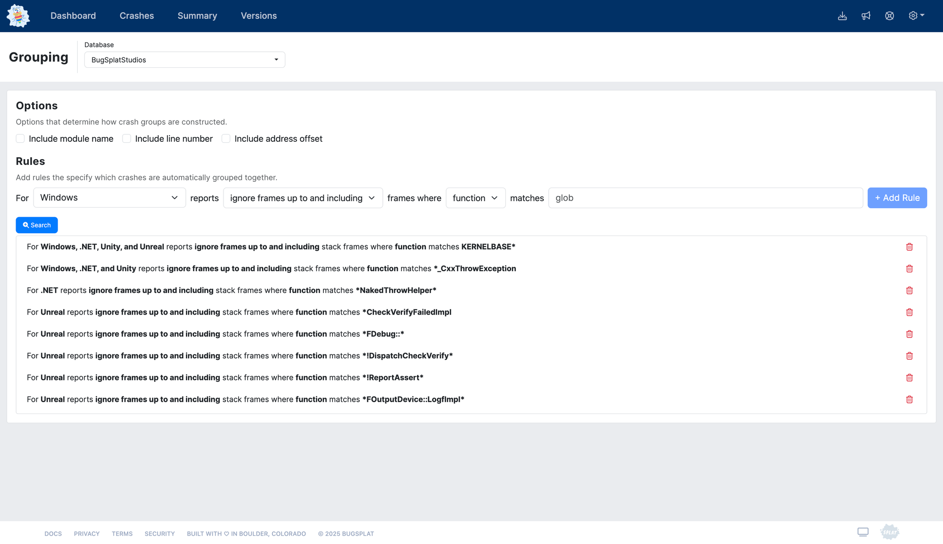Viewport: 943px width, 544px height.
Task: Click the download icon in header
Action: tap(842, 16)
